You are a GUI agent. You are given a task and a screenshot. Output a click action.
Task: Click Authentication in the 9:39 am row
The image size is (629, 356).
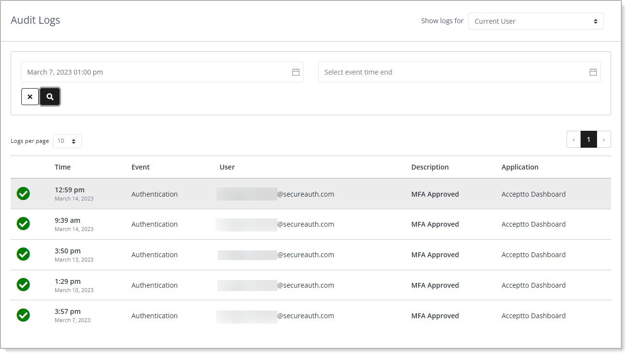(x=154, y=224)
